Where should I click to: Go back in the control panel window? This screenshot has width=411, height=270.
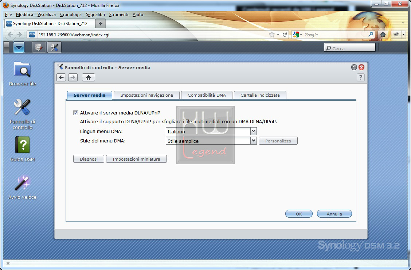(61, 77)
